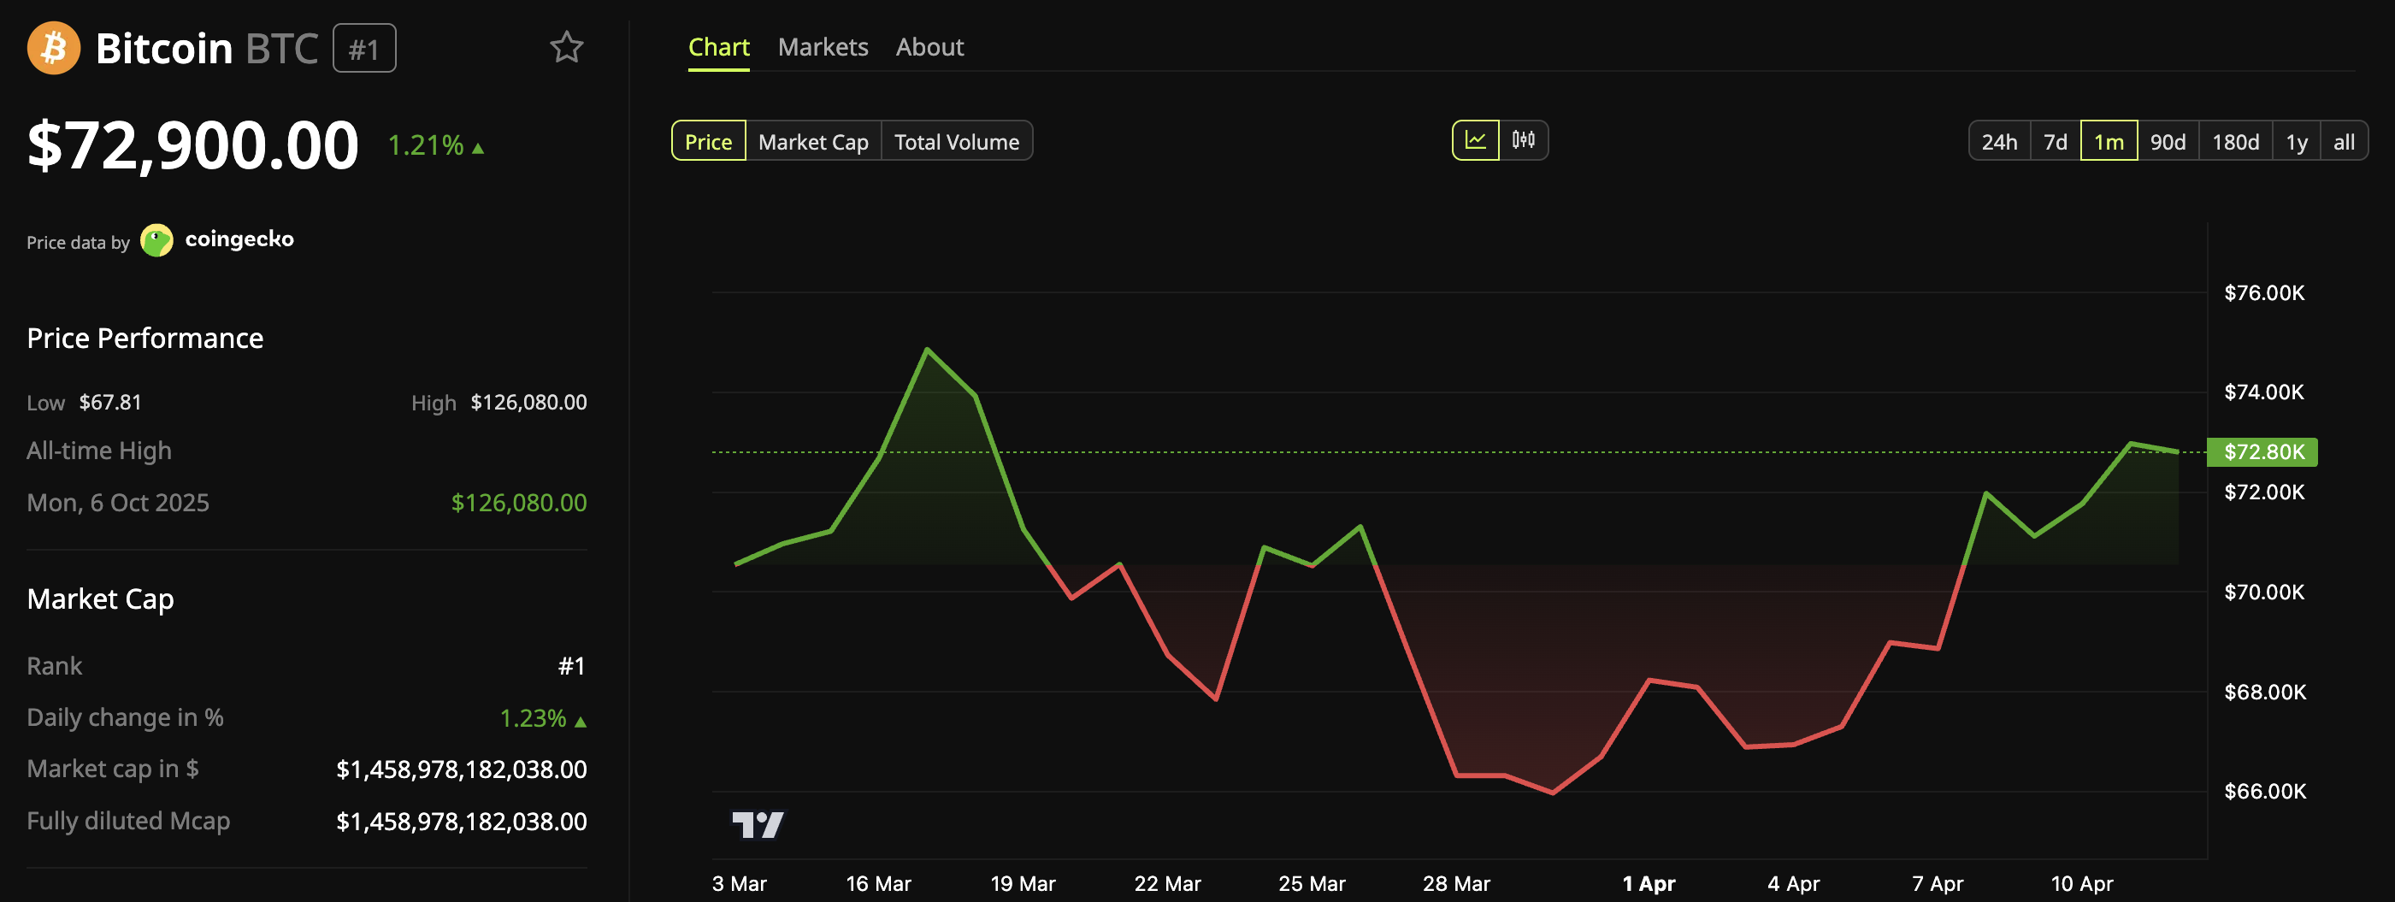Select the 7d time range
Viewport: 2395px width, 902px height.
(x=2055, y=141)
